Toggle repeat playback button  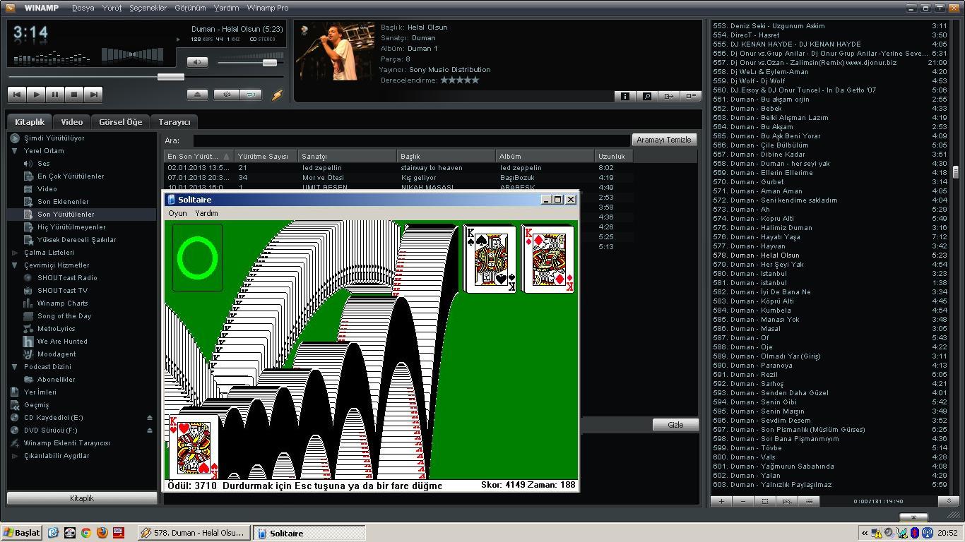point(251,94)
